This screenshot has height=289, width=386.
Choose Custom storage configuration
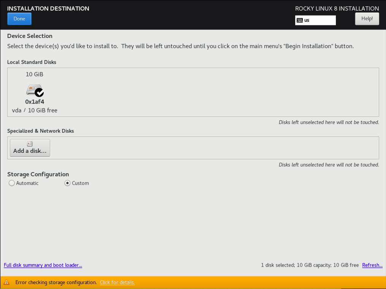tap(77, 183)
